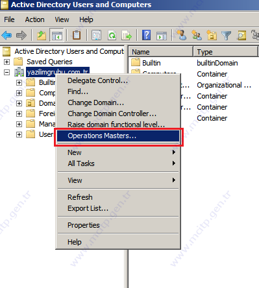Click the Export List toolbar icon
Viewport: 259px width, 288px height.
pos(127,35)
